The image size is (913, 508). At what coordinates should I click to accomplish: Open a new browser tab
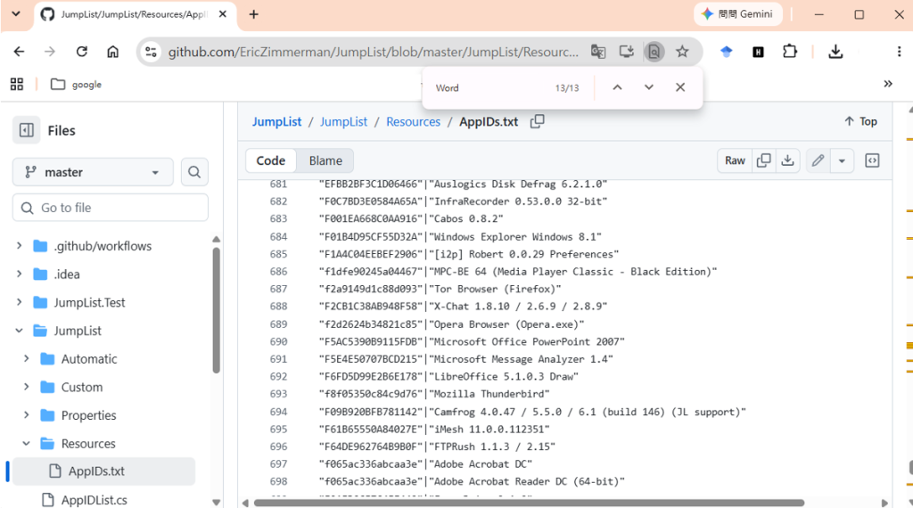(x=254, y=14)
